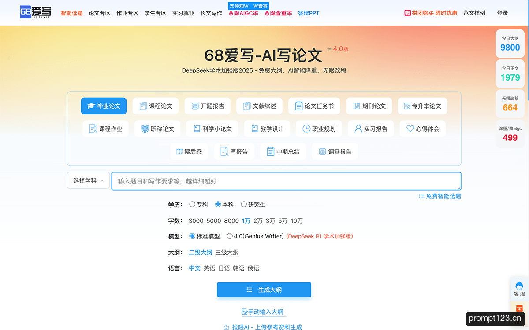Select the 读后感 category
Screen dimensions: 529x330
tap(189, 152)
